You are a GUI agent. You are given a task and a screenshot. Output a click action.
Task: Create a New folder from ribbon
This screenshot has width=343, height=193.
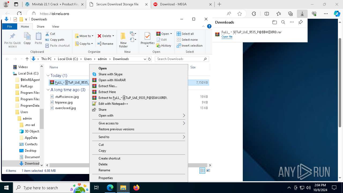[123, 40]
